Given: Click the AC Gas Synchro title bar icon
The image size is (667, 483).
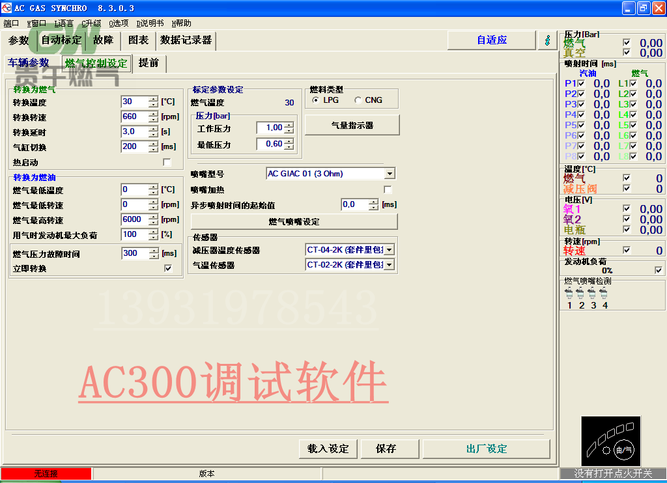Looking at the screenshot, I should click(x=7, y=8).
